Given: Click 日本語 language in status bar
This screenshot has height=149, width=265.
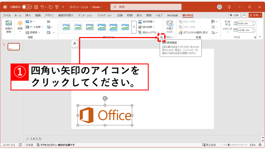Looking at the screenshot, I should [x=29, y=145].
